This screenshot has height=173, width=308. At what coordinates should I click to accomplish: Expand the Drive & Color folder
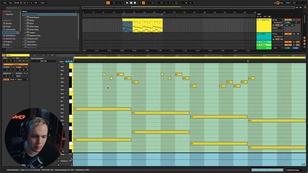(24, 39)
